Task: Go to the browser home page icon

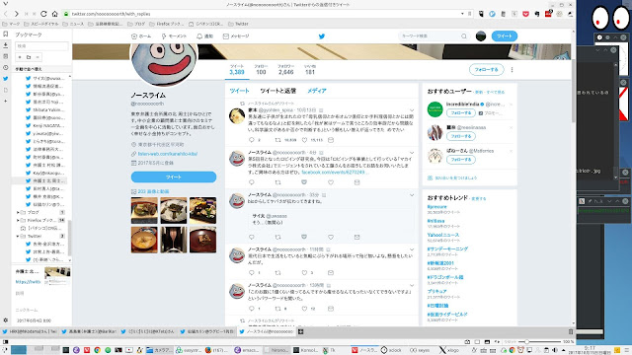Action: pos(54,14)
